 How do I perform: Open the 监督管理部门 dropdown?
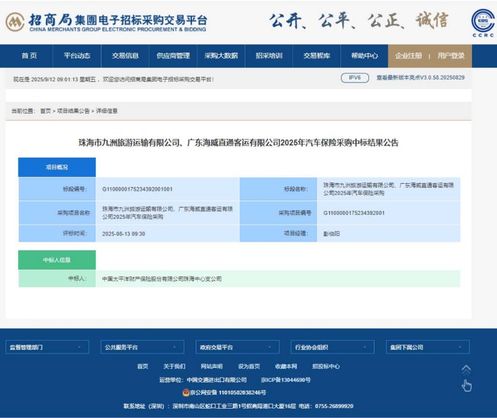47,347
